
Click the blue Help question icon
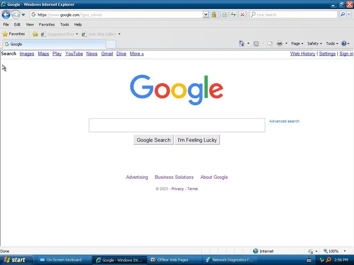[x=344, y=43]
